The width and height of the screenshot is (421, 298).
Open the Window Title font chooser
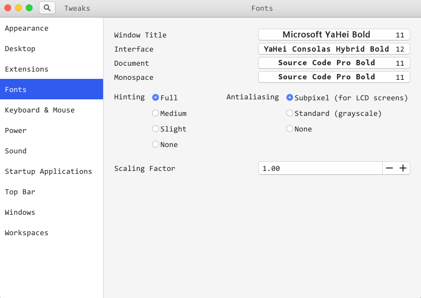point(334,35)
